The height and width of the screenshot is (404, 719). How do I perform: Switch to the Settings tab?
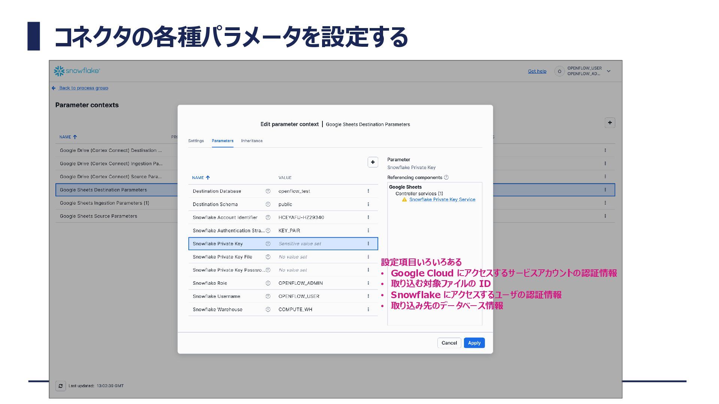pos(196,141)
